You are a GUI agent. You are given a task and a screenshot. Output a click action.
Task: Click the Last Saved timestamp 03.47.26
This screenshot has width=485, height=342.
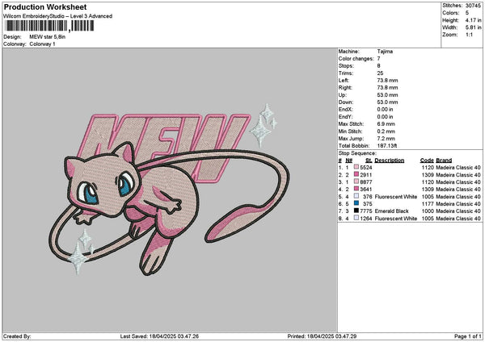pos(188,336)
